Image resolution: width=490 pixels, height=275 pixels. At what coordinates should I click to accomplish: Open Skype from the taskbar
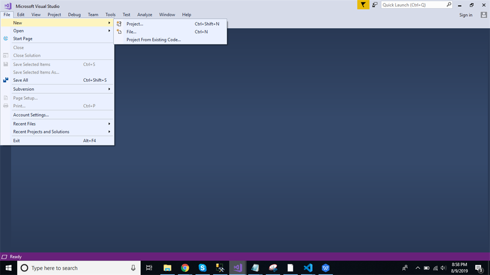(202, 268)
